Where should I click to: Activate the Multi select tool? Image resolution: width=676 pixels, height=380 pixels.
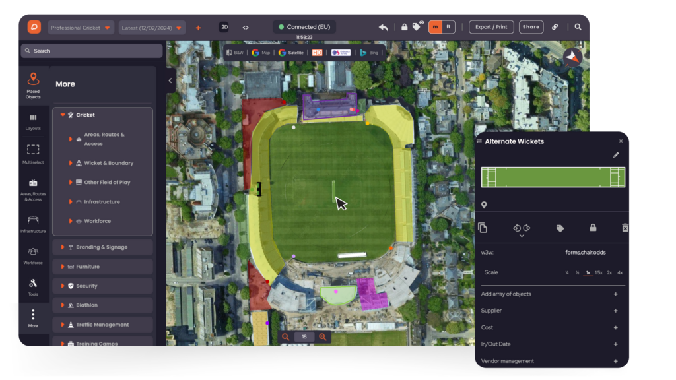(x=33, y=154)
